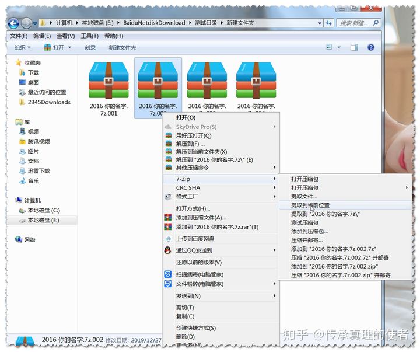Open the 编辑(E) menu
The height and width of the screenshot is (352, 420).
click(42, 36)
